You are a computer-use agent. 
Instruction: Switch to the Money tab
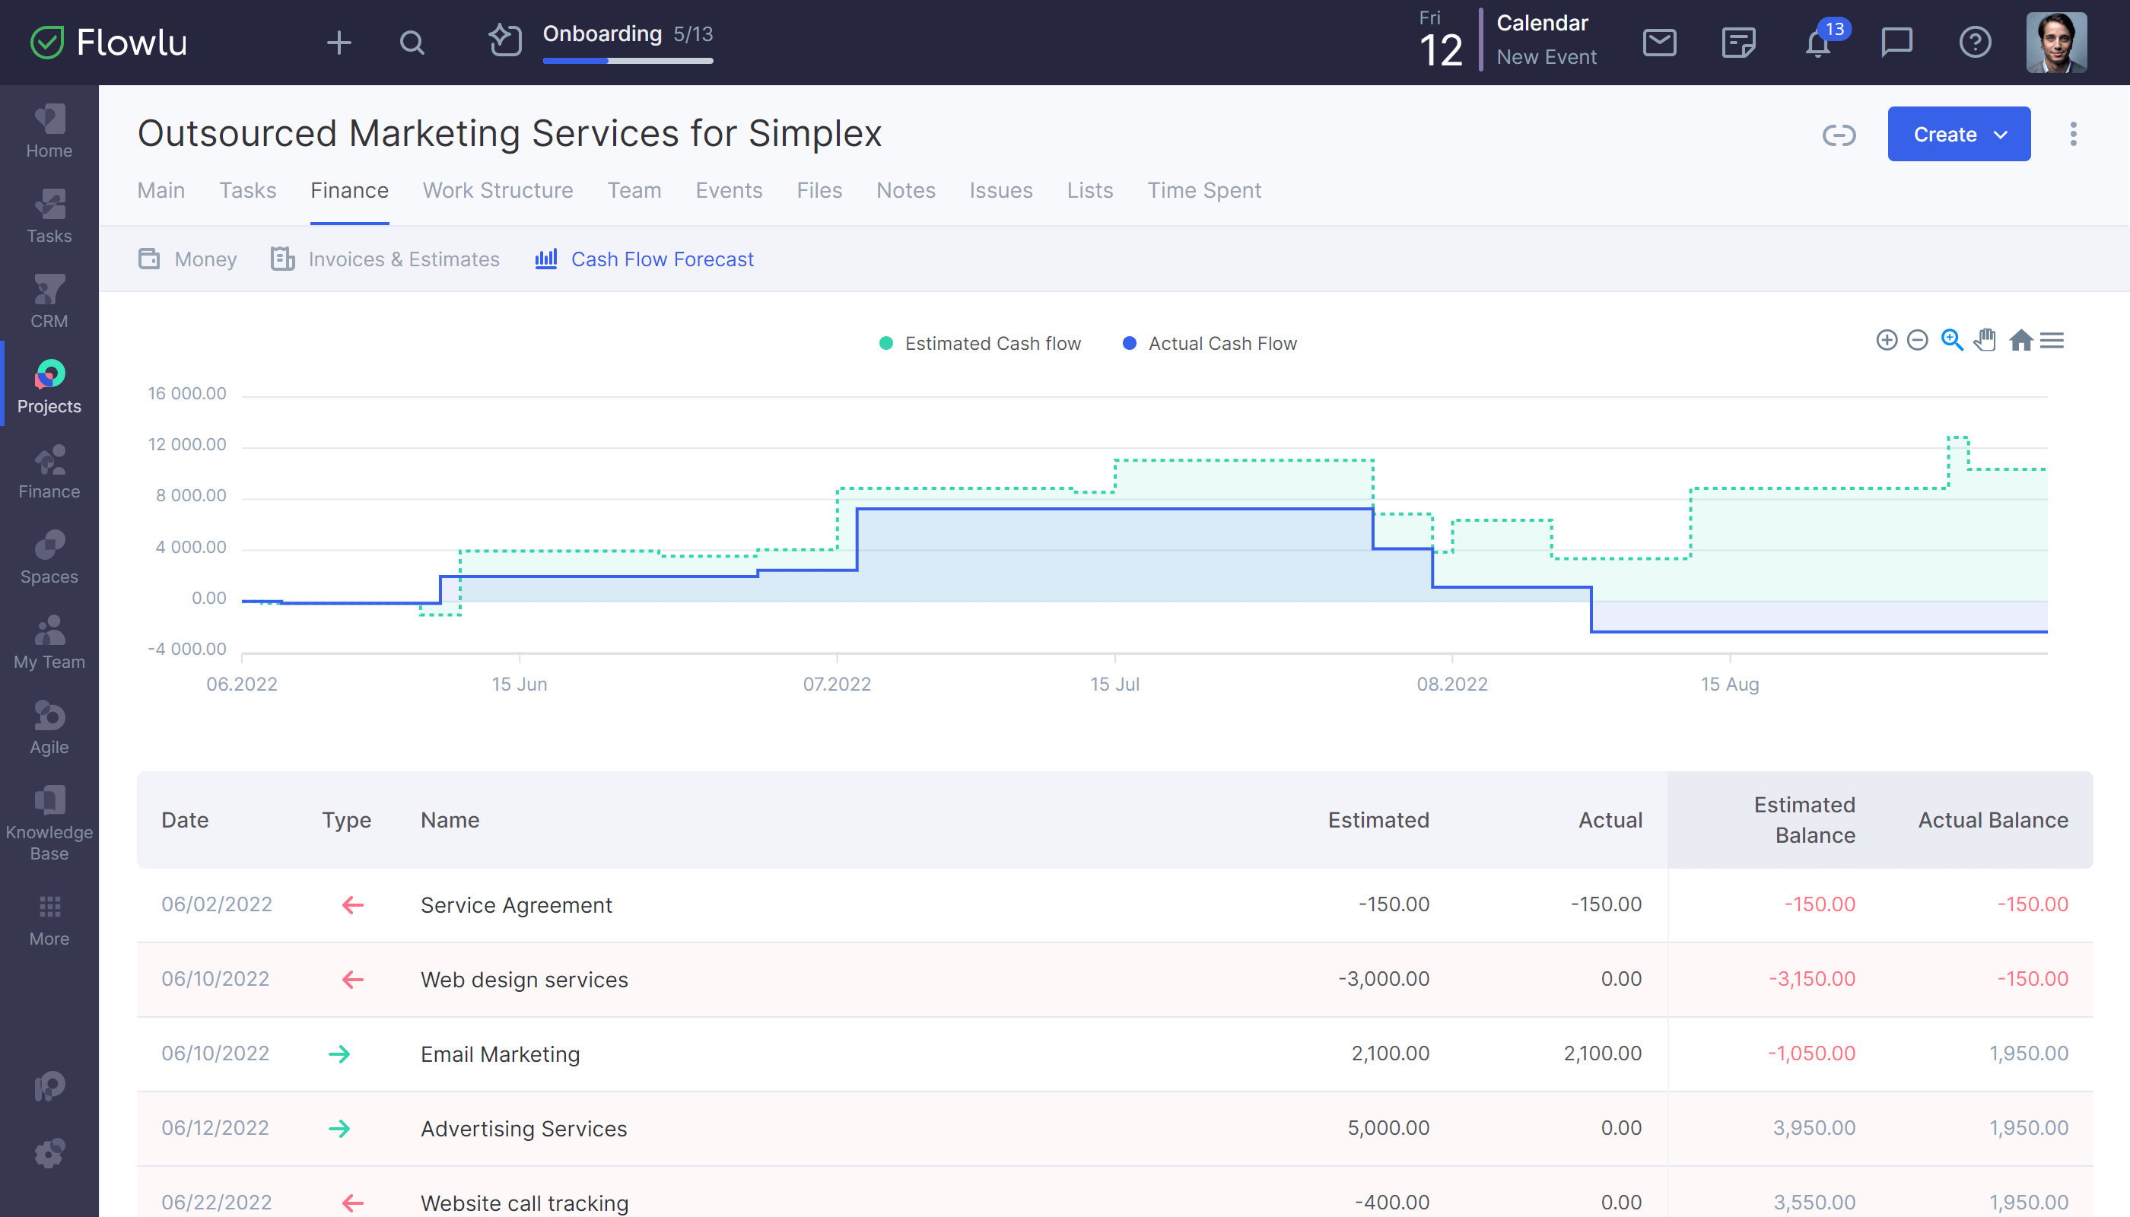(x=205, y=259)
